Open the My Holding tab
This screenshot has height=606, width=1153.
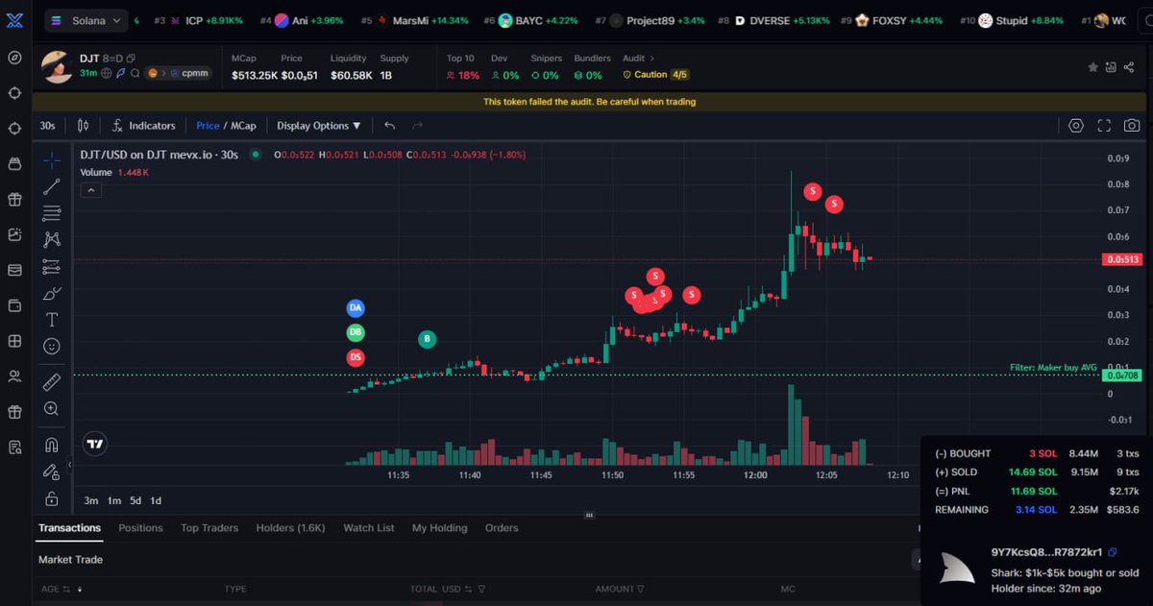pyautogui.click(x=439, y=528)
